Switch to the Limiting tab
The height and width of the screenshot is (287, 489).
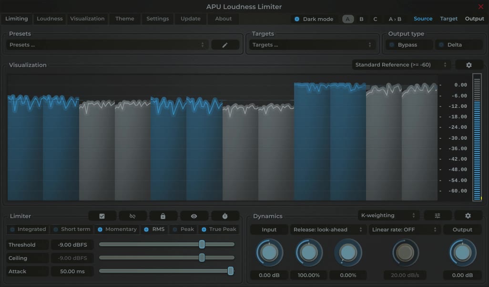coord(17,19)
